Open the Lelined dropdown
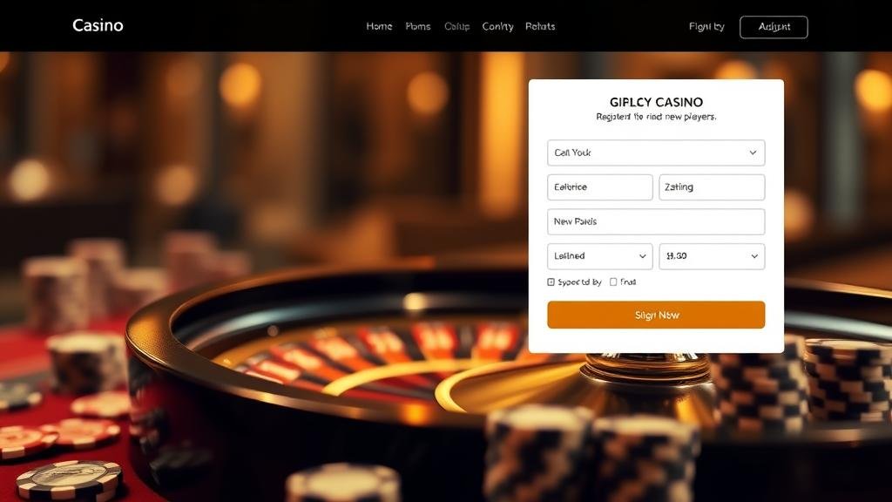Image resolution: width=892 pixels, height=502 pixels. [599, 256]
